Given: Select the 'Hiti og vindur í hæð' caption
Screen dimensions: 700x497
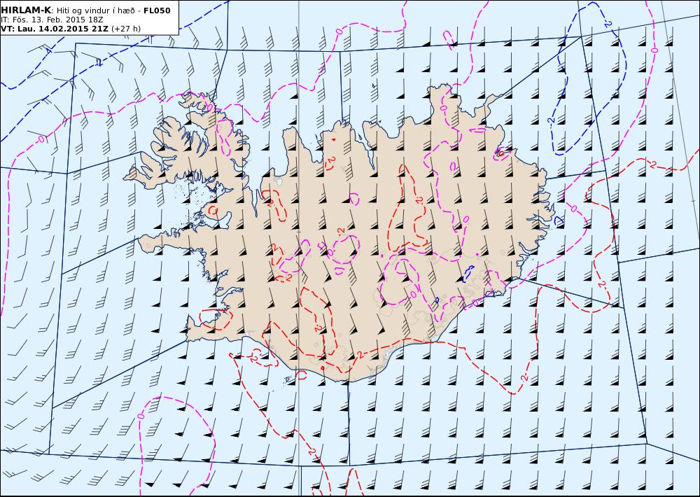Looking at the screenshot, I should [x=95, y=10].
